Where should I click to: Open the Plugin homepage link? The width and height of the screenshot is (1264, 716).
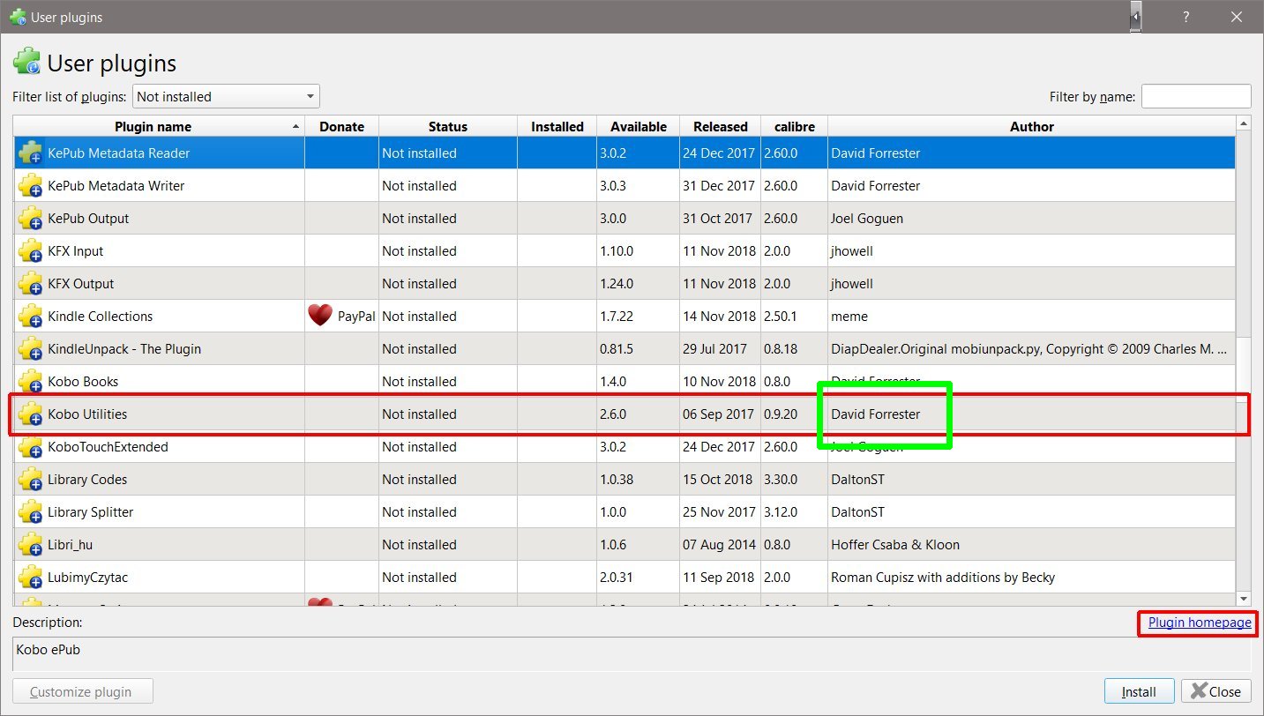pos(1200,623)
